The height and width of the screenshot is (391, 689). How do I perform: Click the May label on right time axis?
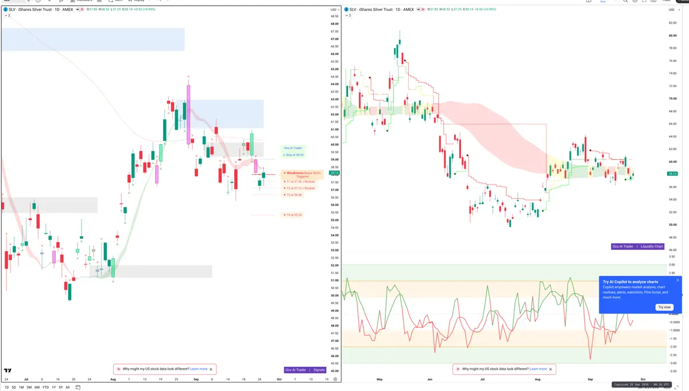pyautogui.click(x=379, y=380)
